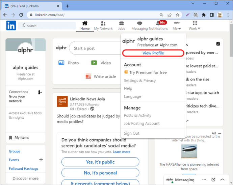Screen dimensions: 233x185
Task: Select Help from the Me menu
Action: 128,88
